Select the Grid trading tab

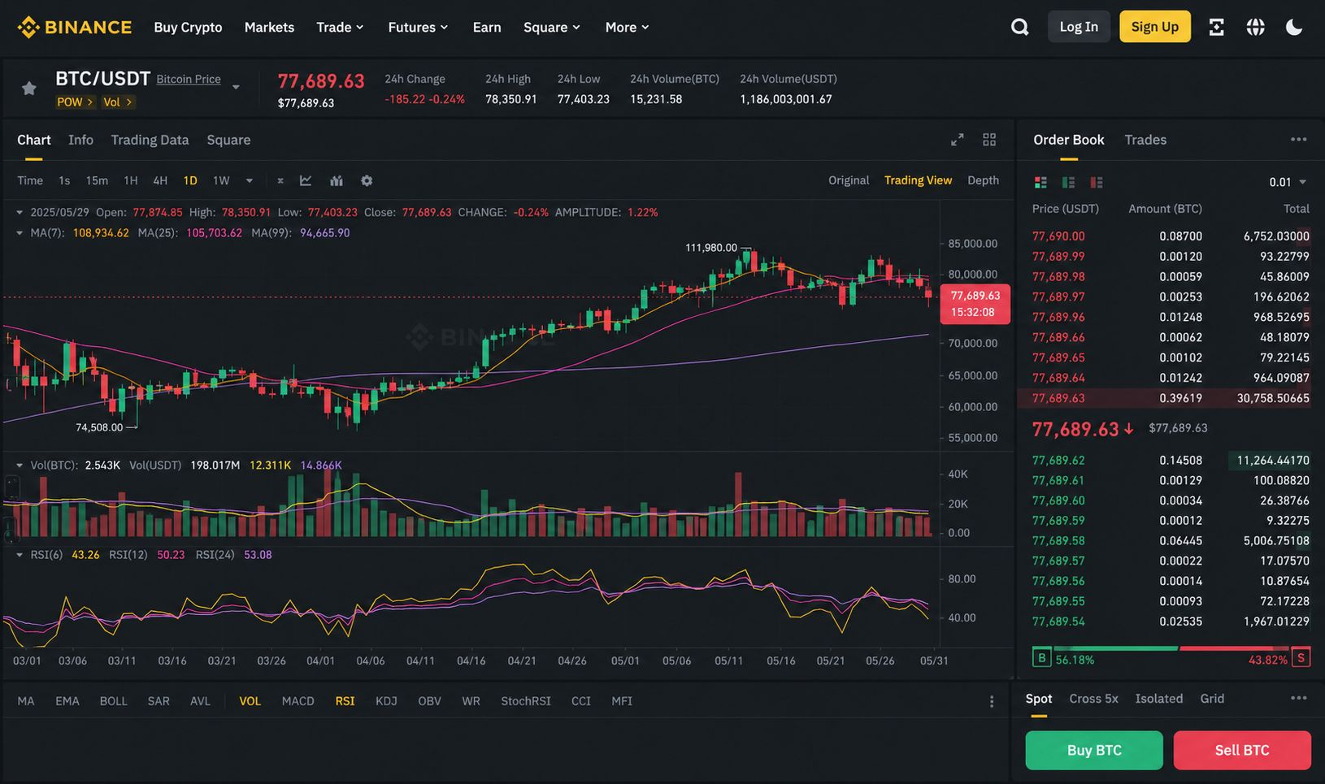pyautogui.click(x=1212, y=699)
